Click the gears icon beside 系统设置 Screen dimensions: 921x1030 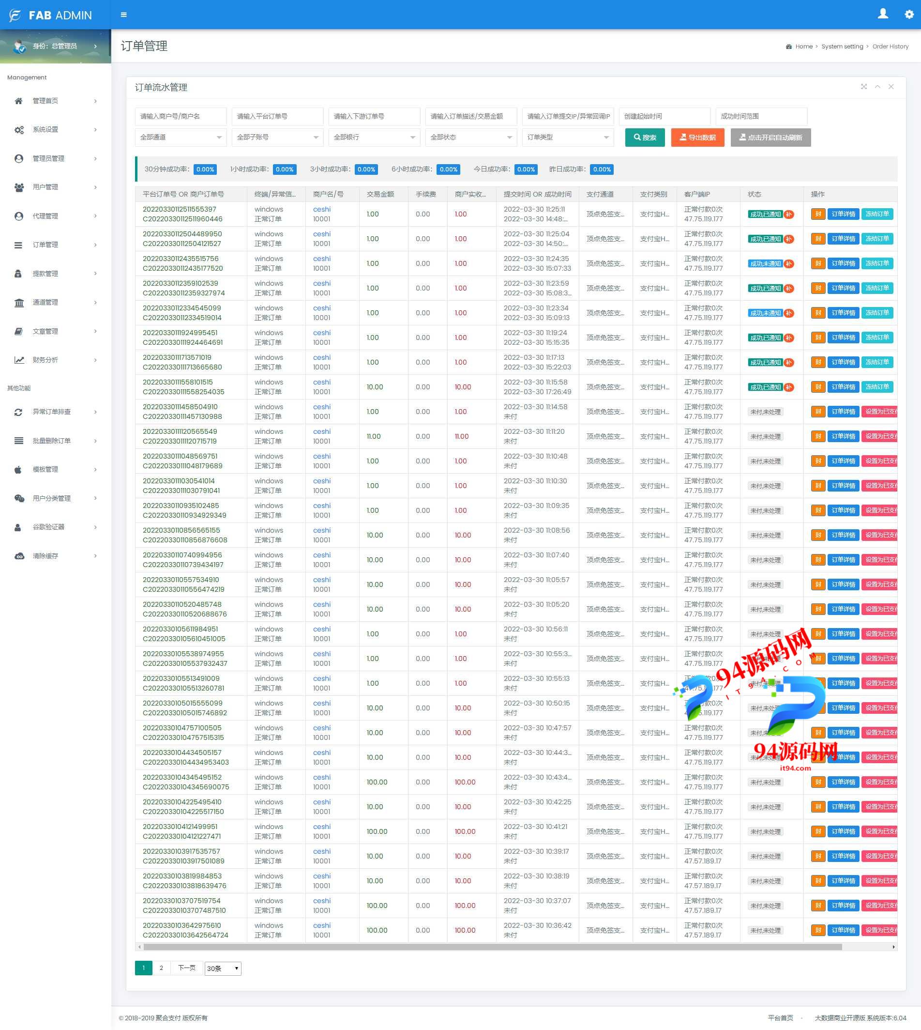pyautogui.click(x=19, y=130)
